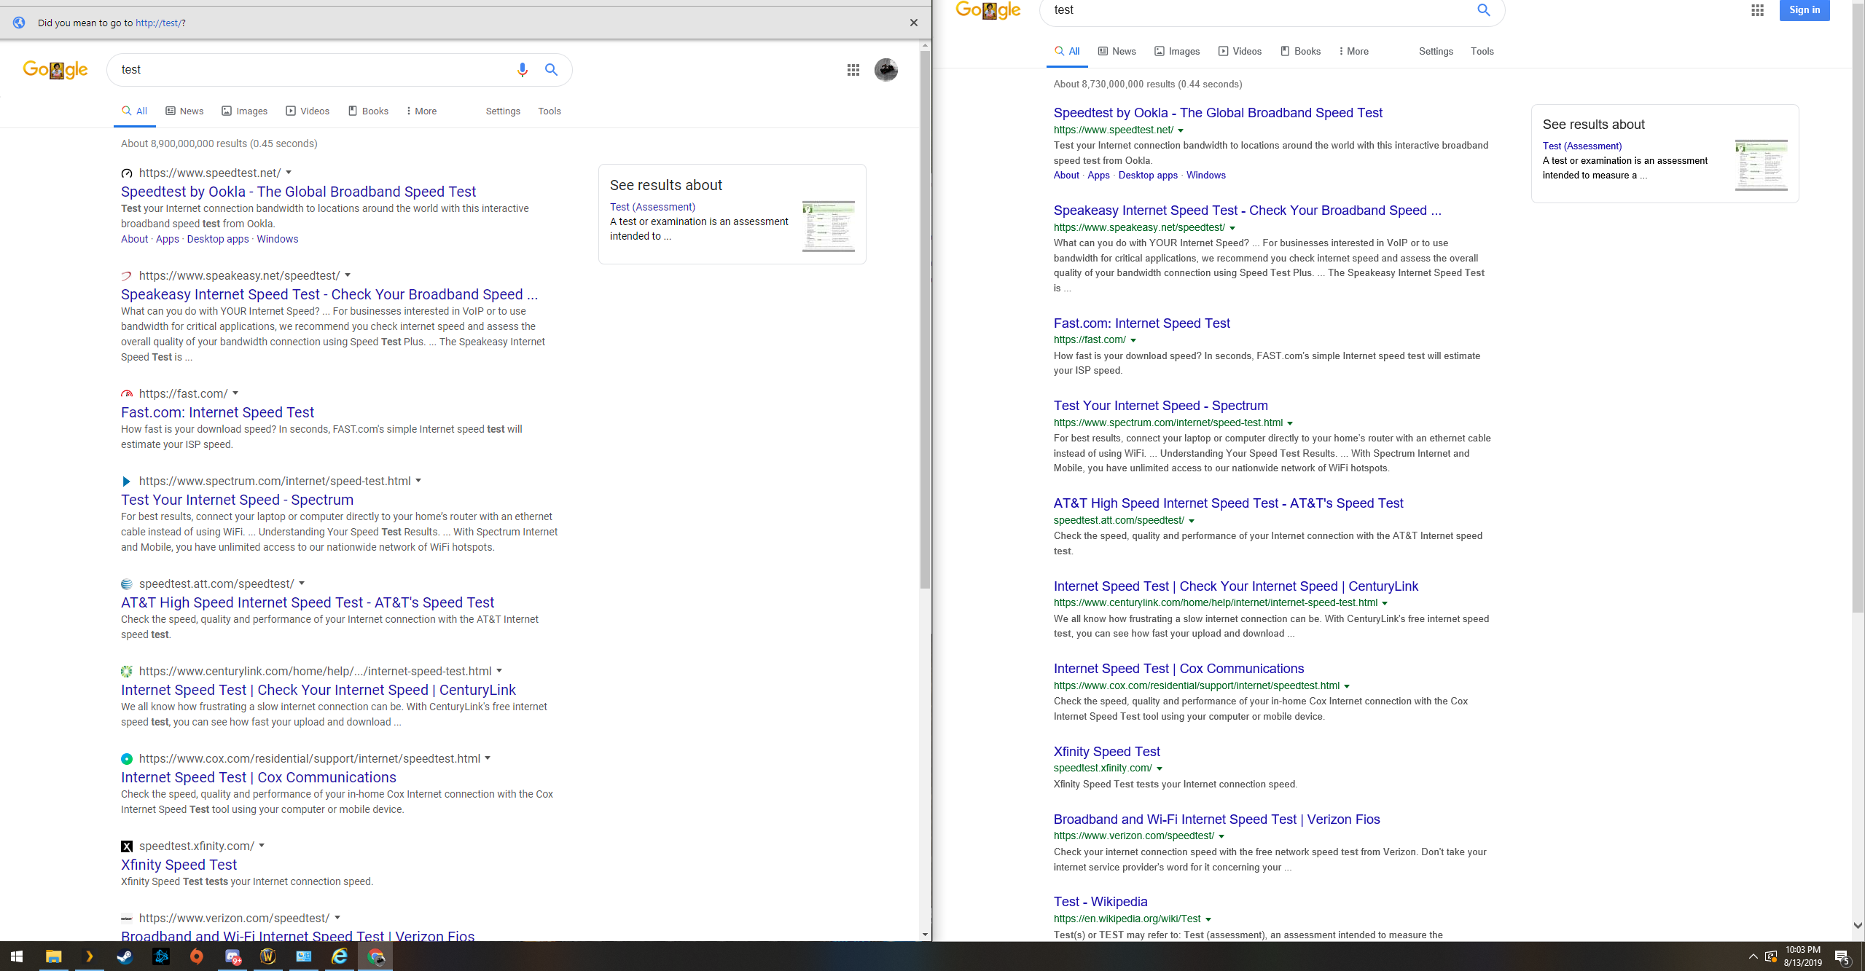Viewport: 1865px width, 971px height.
Task: Open Chrome from the taskbar
Action: pos(375,956)
